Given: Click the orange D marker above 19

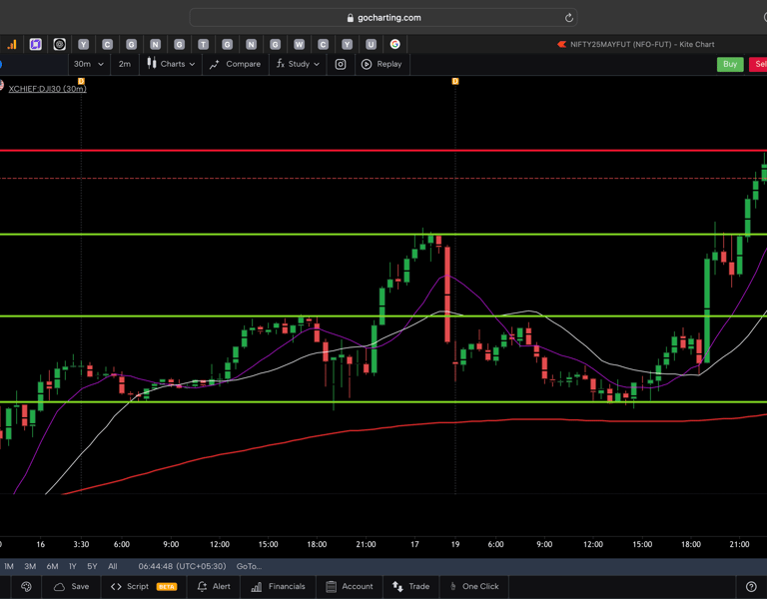Looking at the screenshot, I should 455,81.
